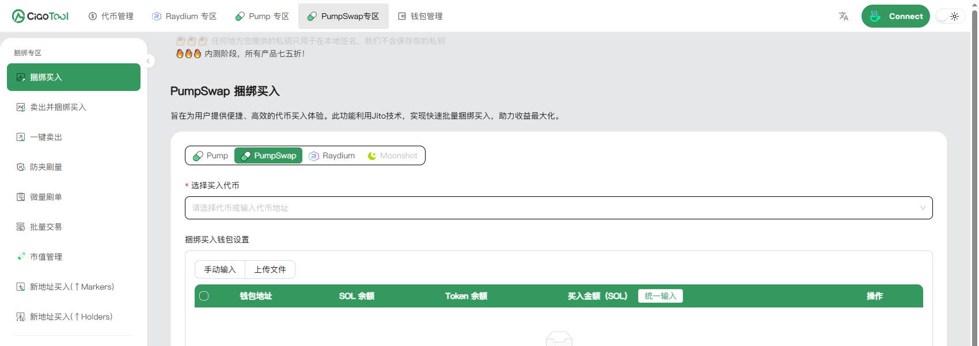Click the language translation icon

point(844,16)
